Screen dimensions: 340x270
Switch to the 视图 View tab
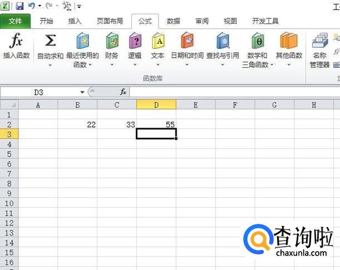point(230,21)
